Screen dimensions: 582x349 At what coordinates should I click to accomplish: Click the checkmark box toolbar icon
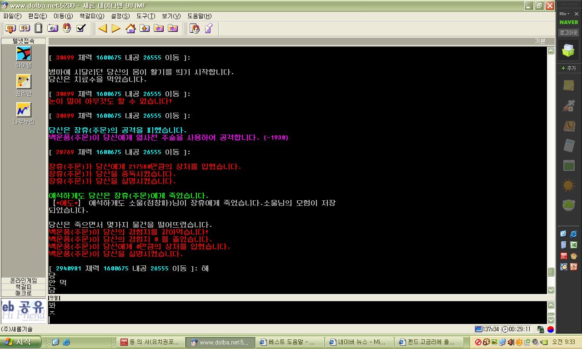pyautogui.click(x=81, y=29)
